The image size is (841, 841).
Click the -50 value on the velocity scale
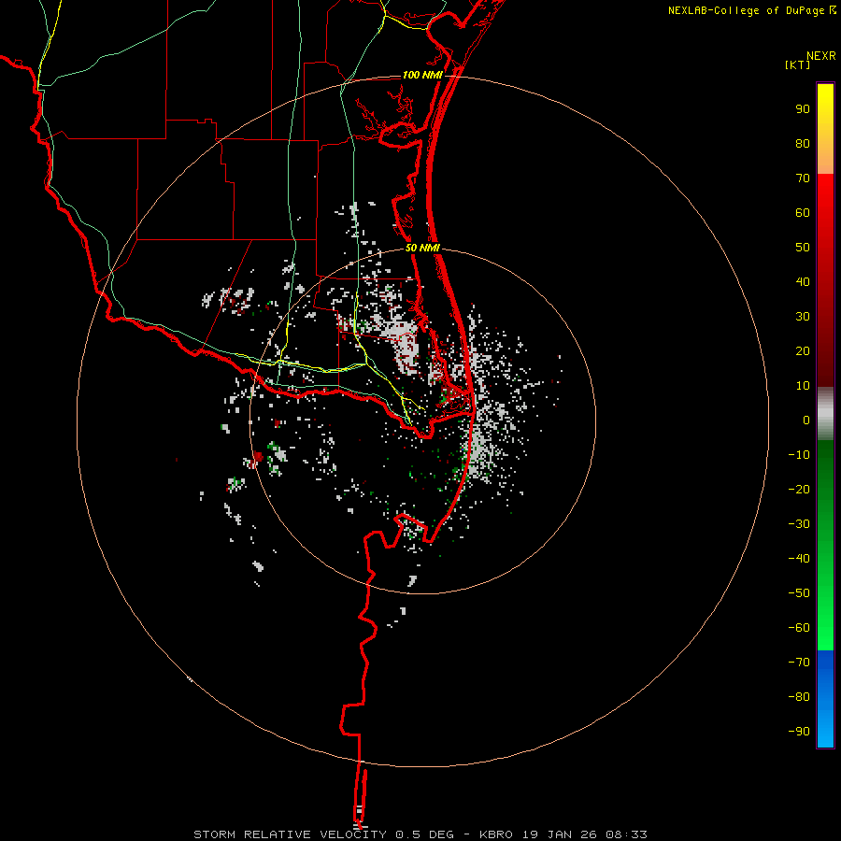[799, 593]
